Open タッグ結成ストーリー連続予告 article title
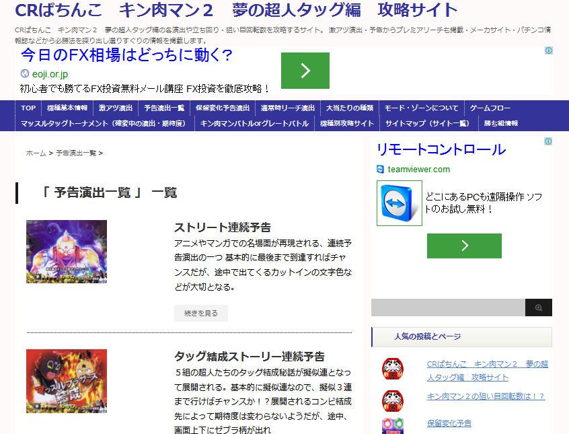The image size is (569, 434). (250, 356)
